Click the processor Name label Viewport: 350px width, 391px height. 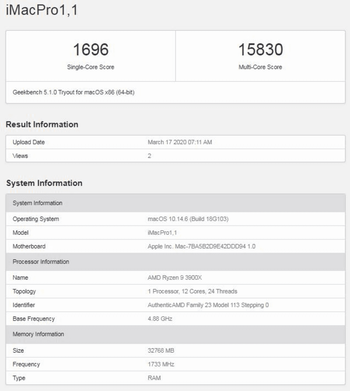(x=20, y=277)
